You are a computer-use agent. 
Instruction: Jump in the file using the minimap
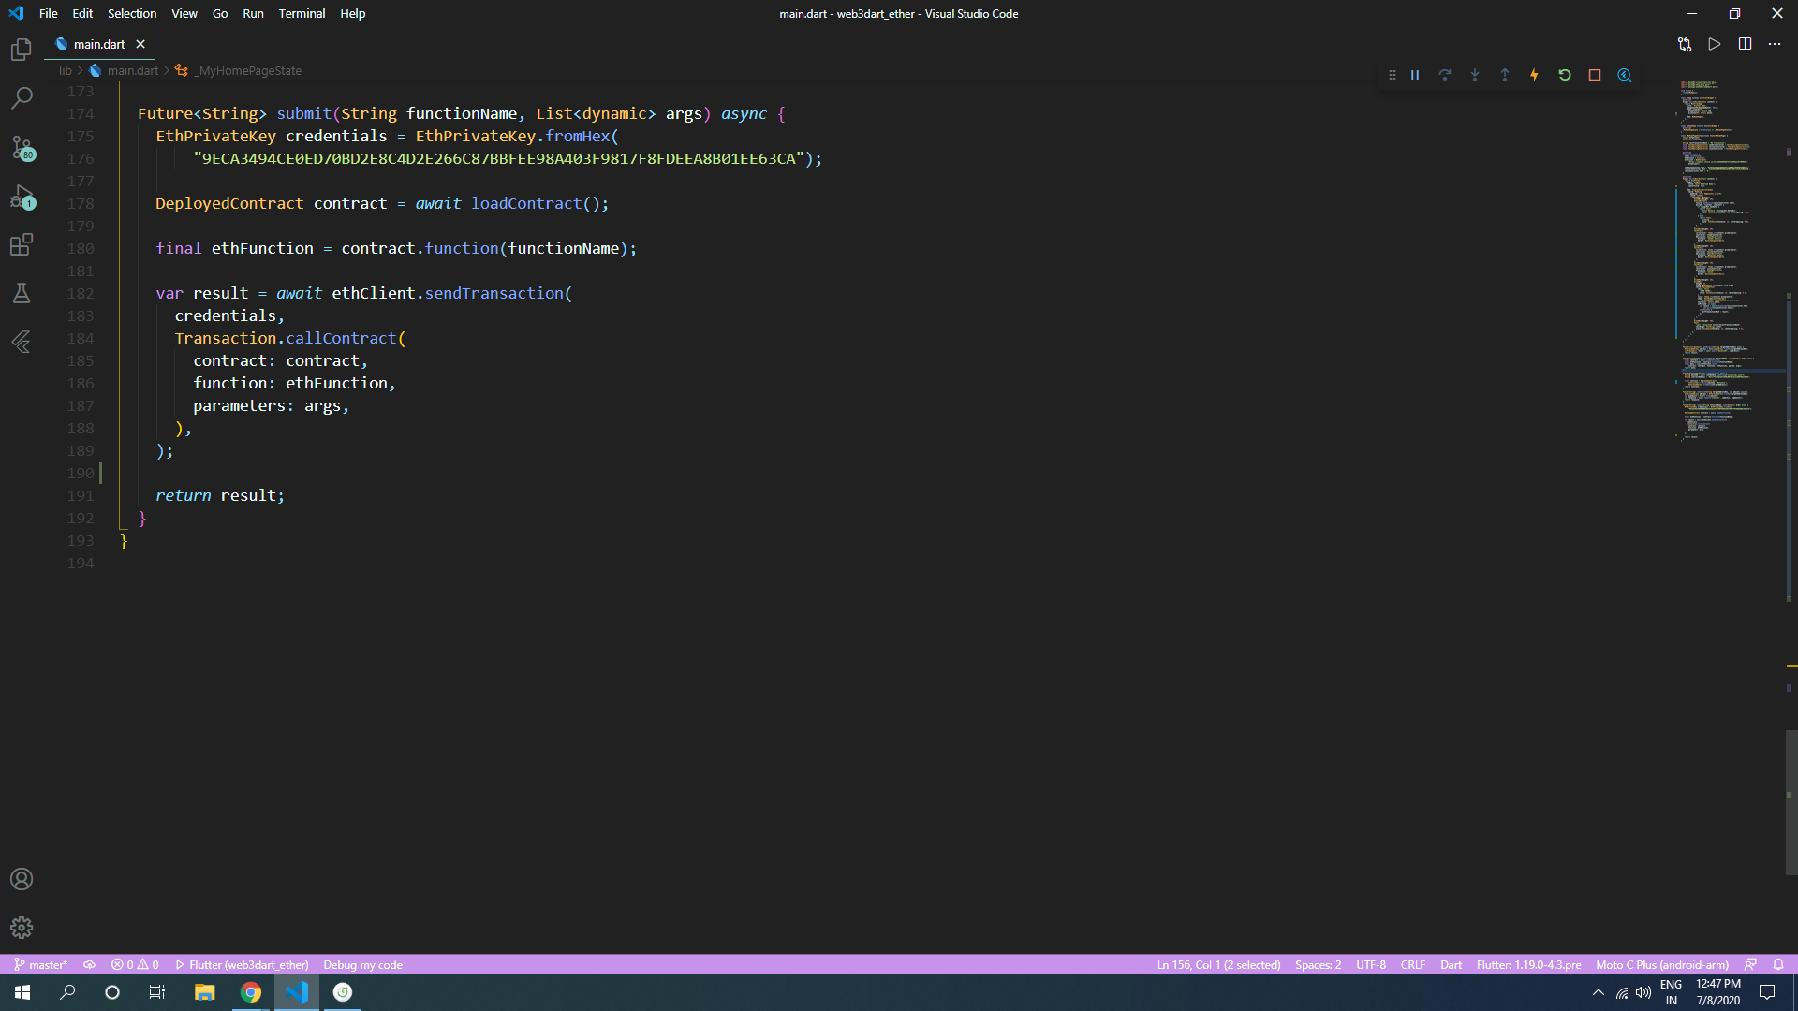click(1718, 262)
